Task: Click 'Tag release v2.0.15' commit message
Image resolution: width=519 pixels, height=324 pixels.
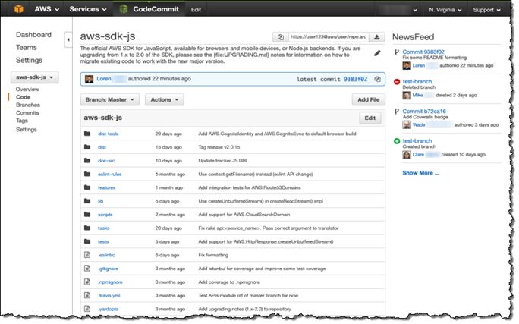Action: (x=219, y=147)
